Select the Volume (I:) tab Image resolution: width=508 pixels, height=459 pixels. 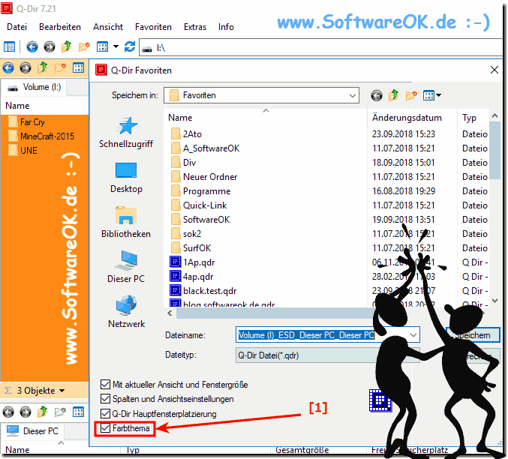[34, 87]
